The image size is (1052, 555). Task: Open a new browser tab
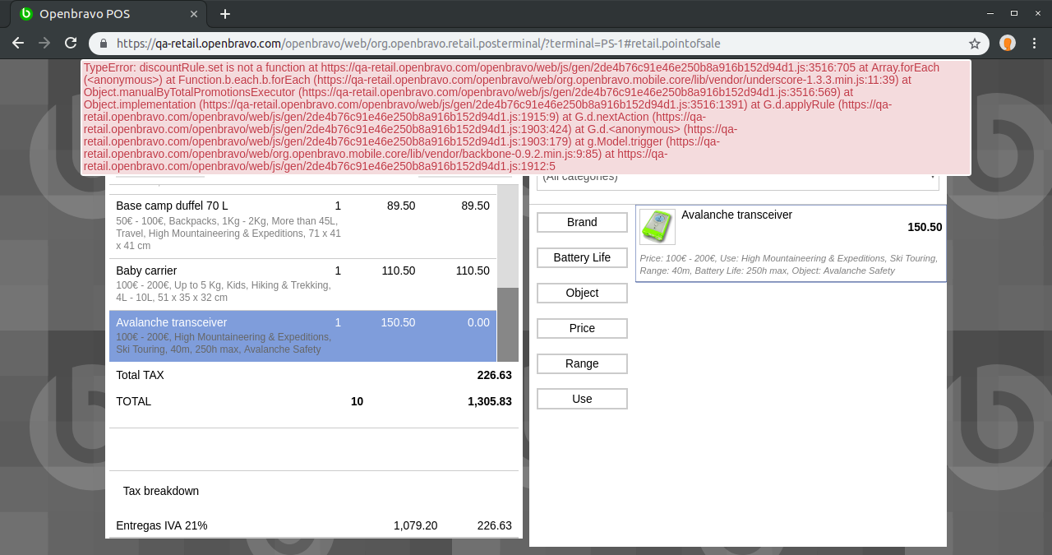225,14
